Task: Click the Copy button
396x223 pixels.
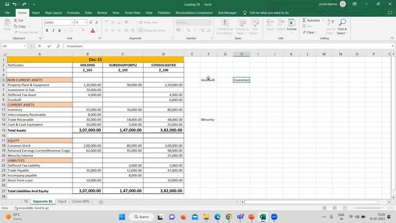Action: click(x=20, y=26)
